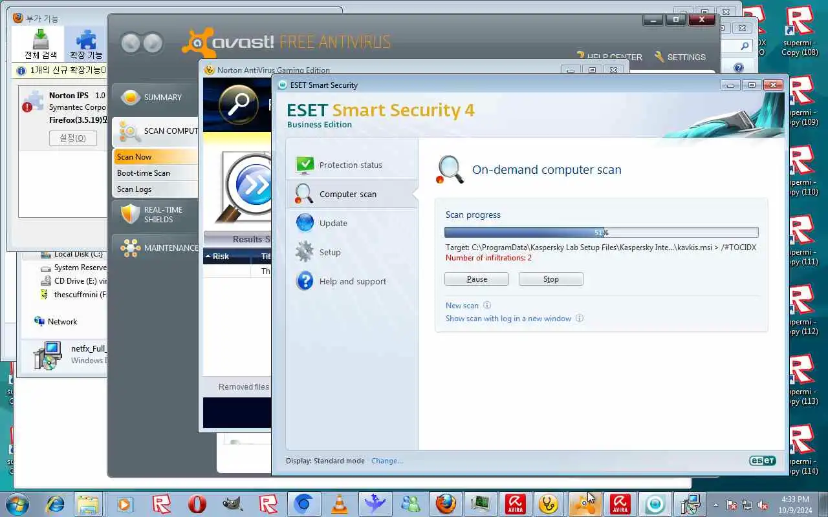Sort by the Risk column in Norton
Image resolution: width=828 pixels, height=517 pixels.
(227, 257)
